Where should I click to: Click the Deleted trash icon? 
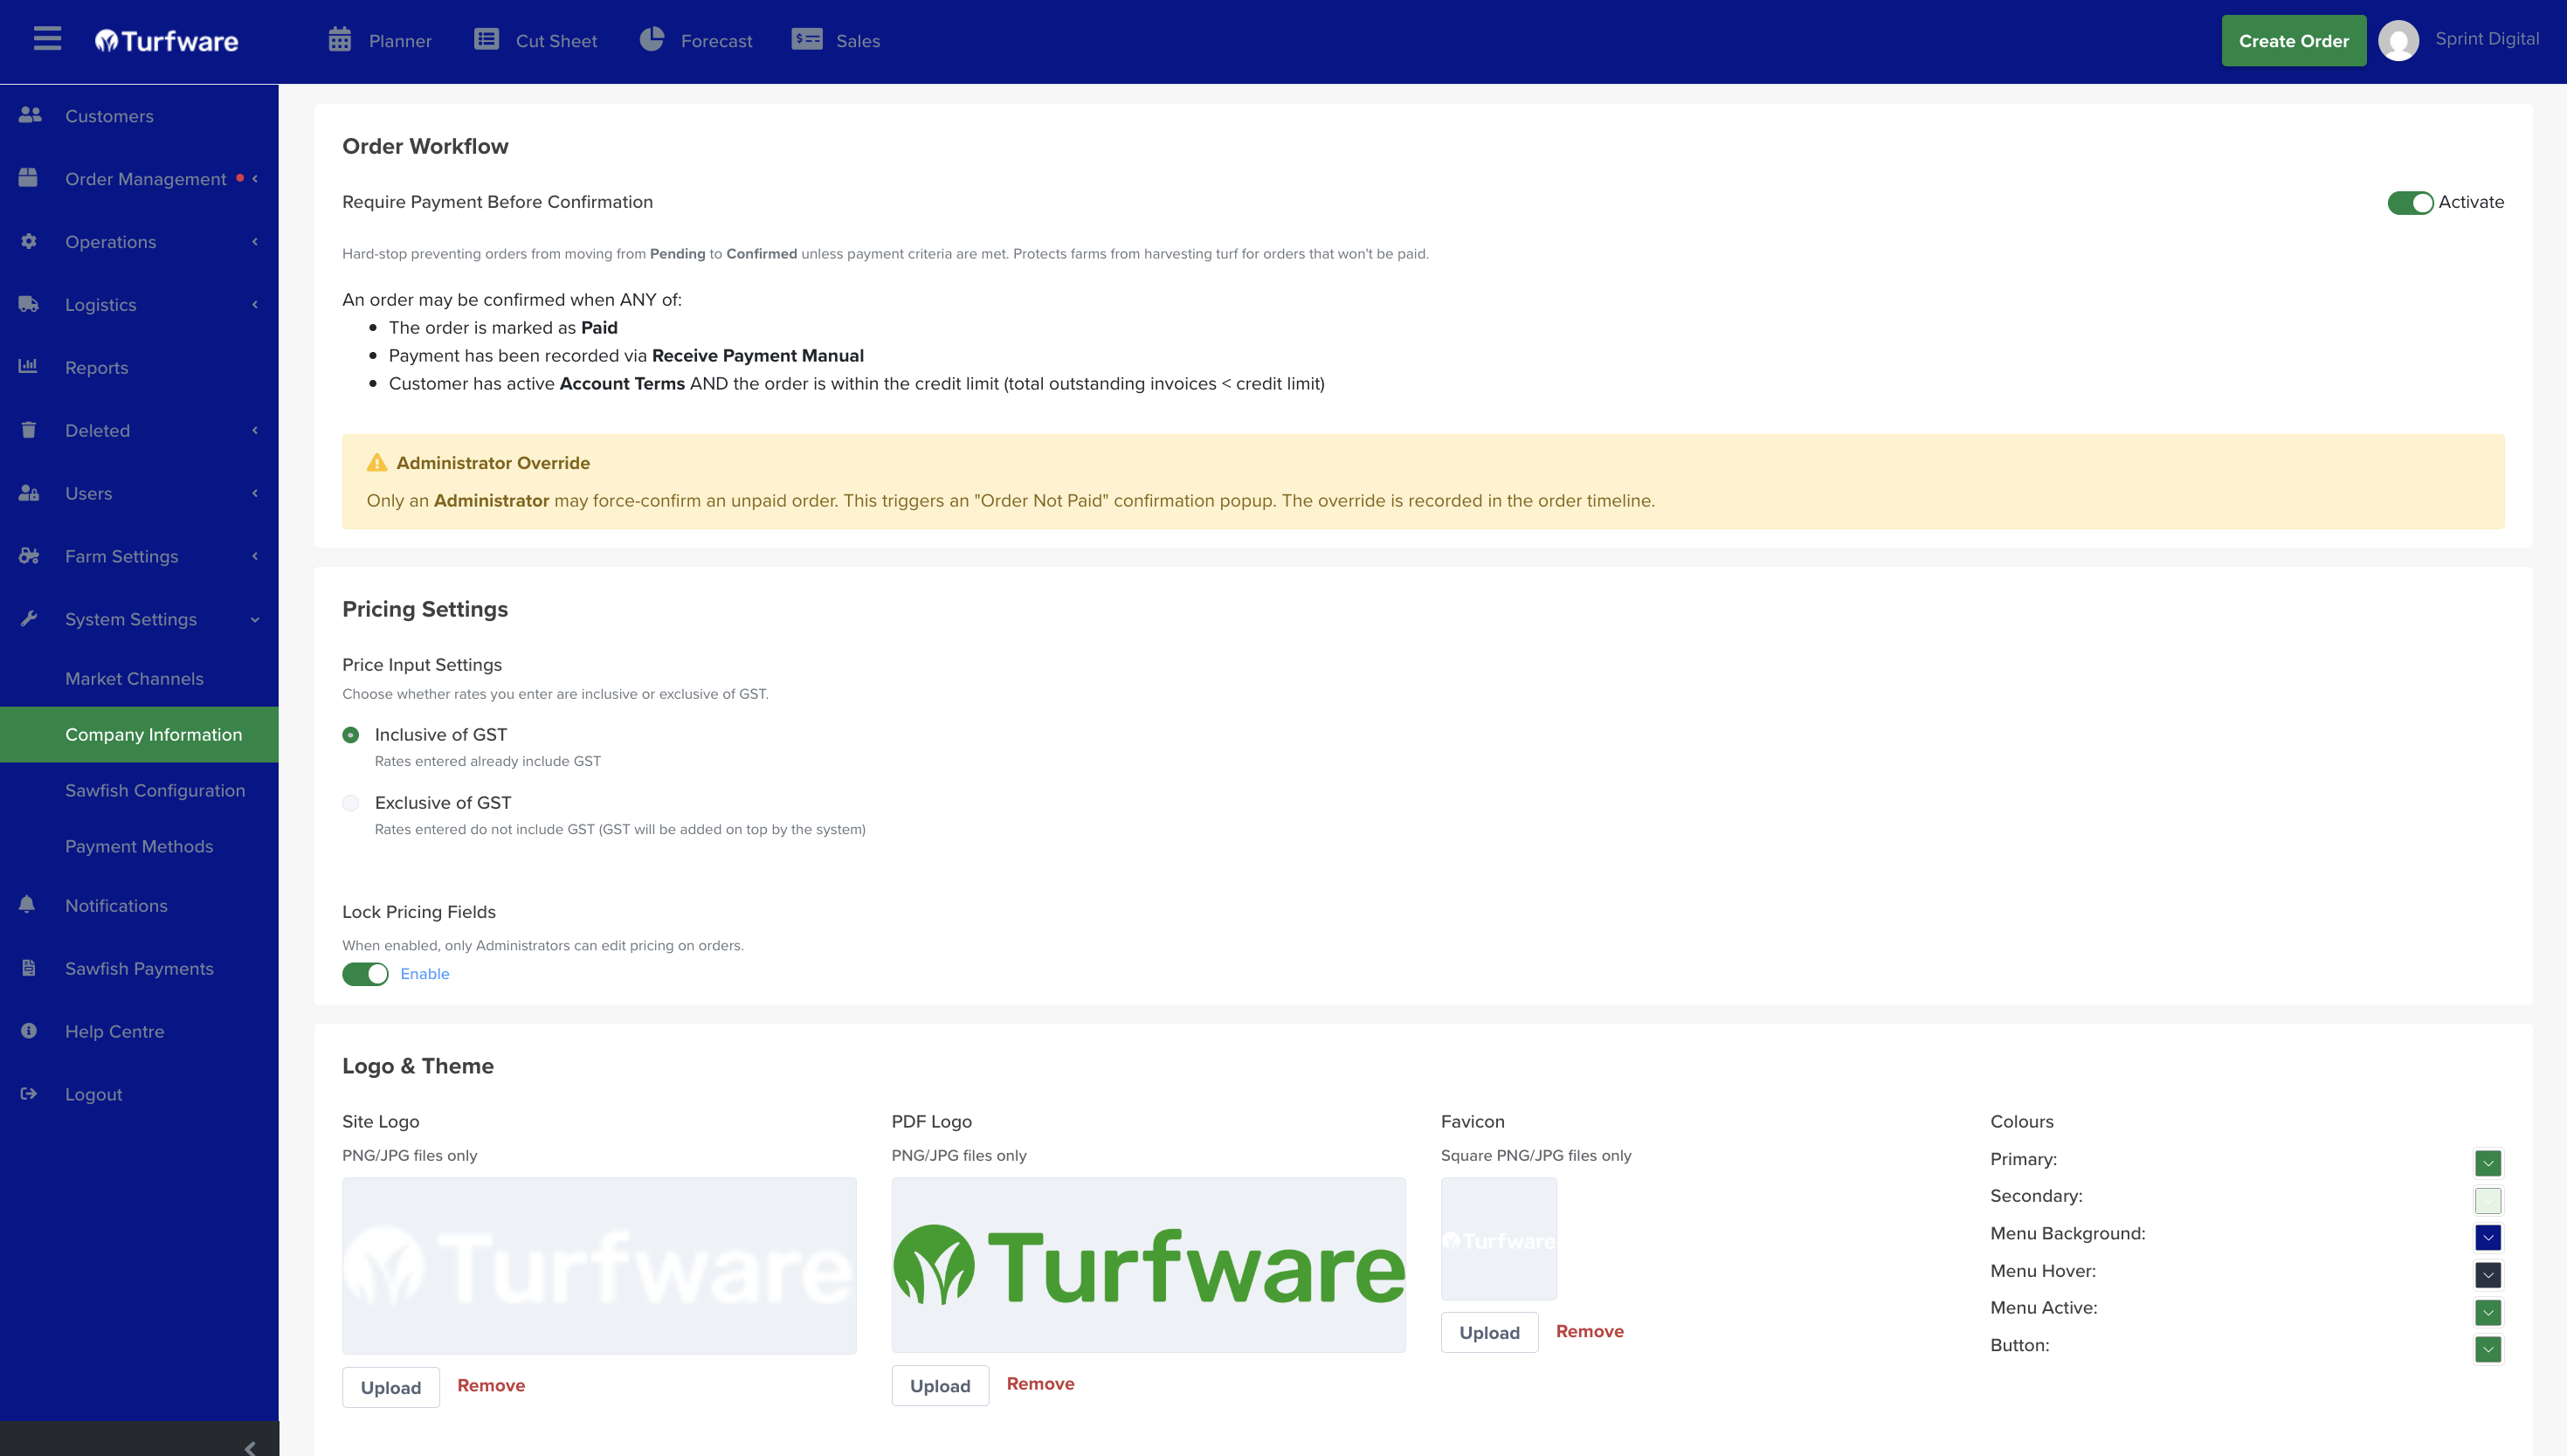28,430
